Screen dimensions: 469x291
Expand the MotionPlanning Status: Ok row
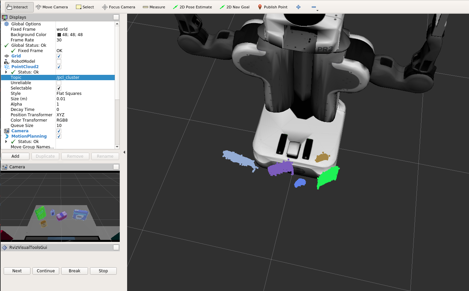coord(6,142)
